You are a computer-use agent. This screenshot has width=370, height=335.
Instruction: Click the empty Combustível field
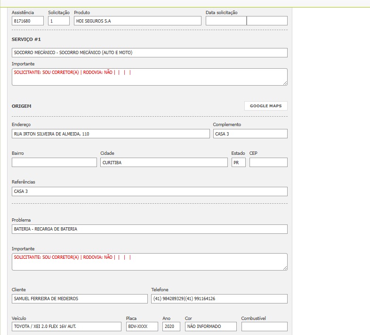(264, 327)
